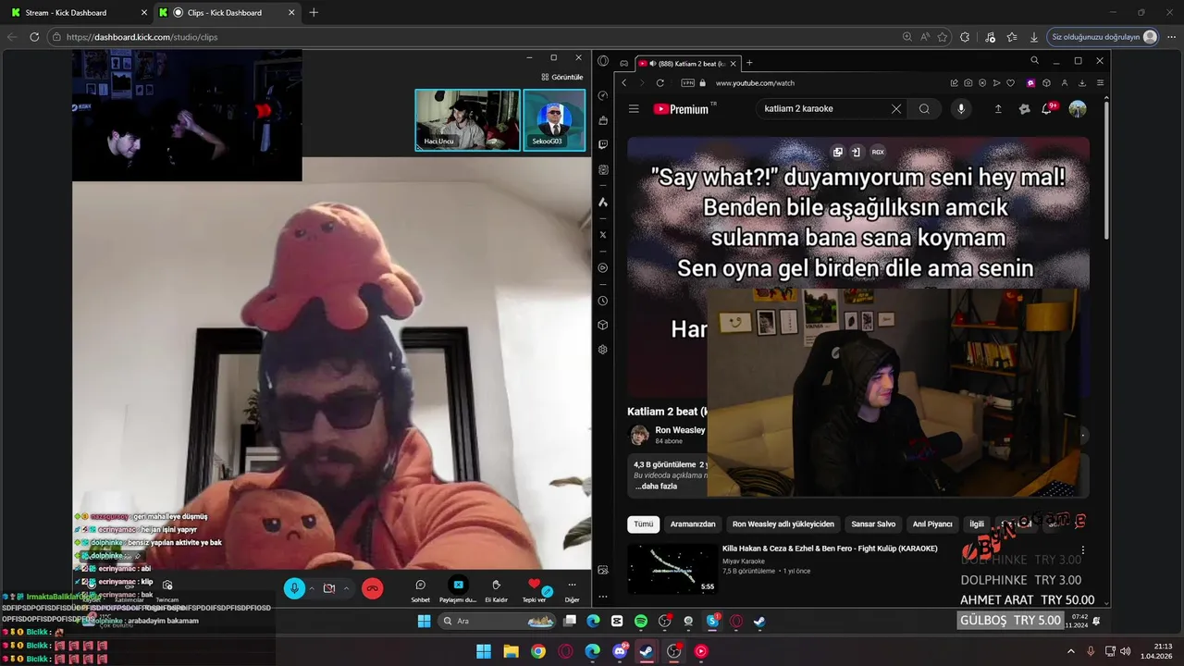Switch to Clips - Kick Dashboard tab
This screenshot has width=1184, height=666.
tap(228, 12)
